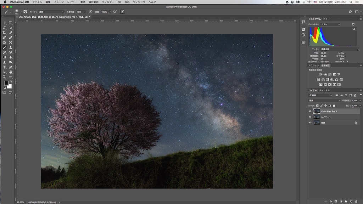The width and height of the screenshot is (363, 204).
Task: Delete layer with trash icon
Action: (356, 202)
